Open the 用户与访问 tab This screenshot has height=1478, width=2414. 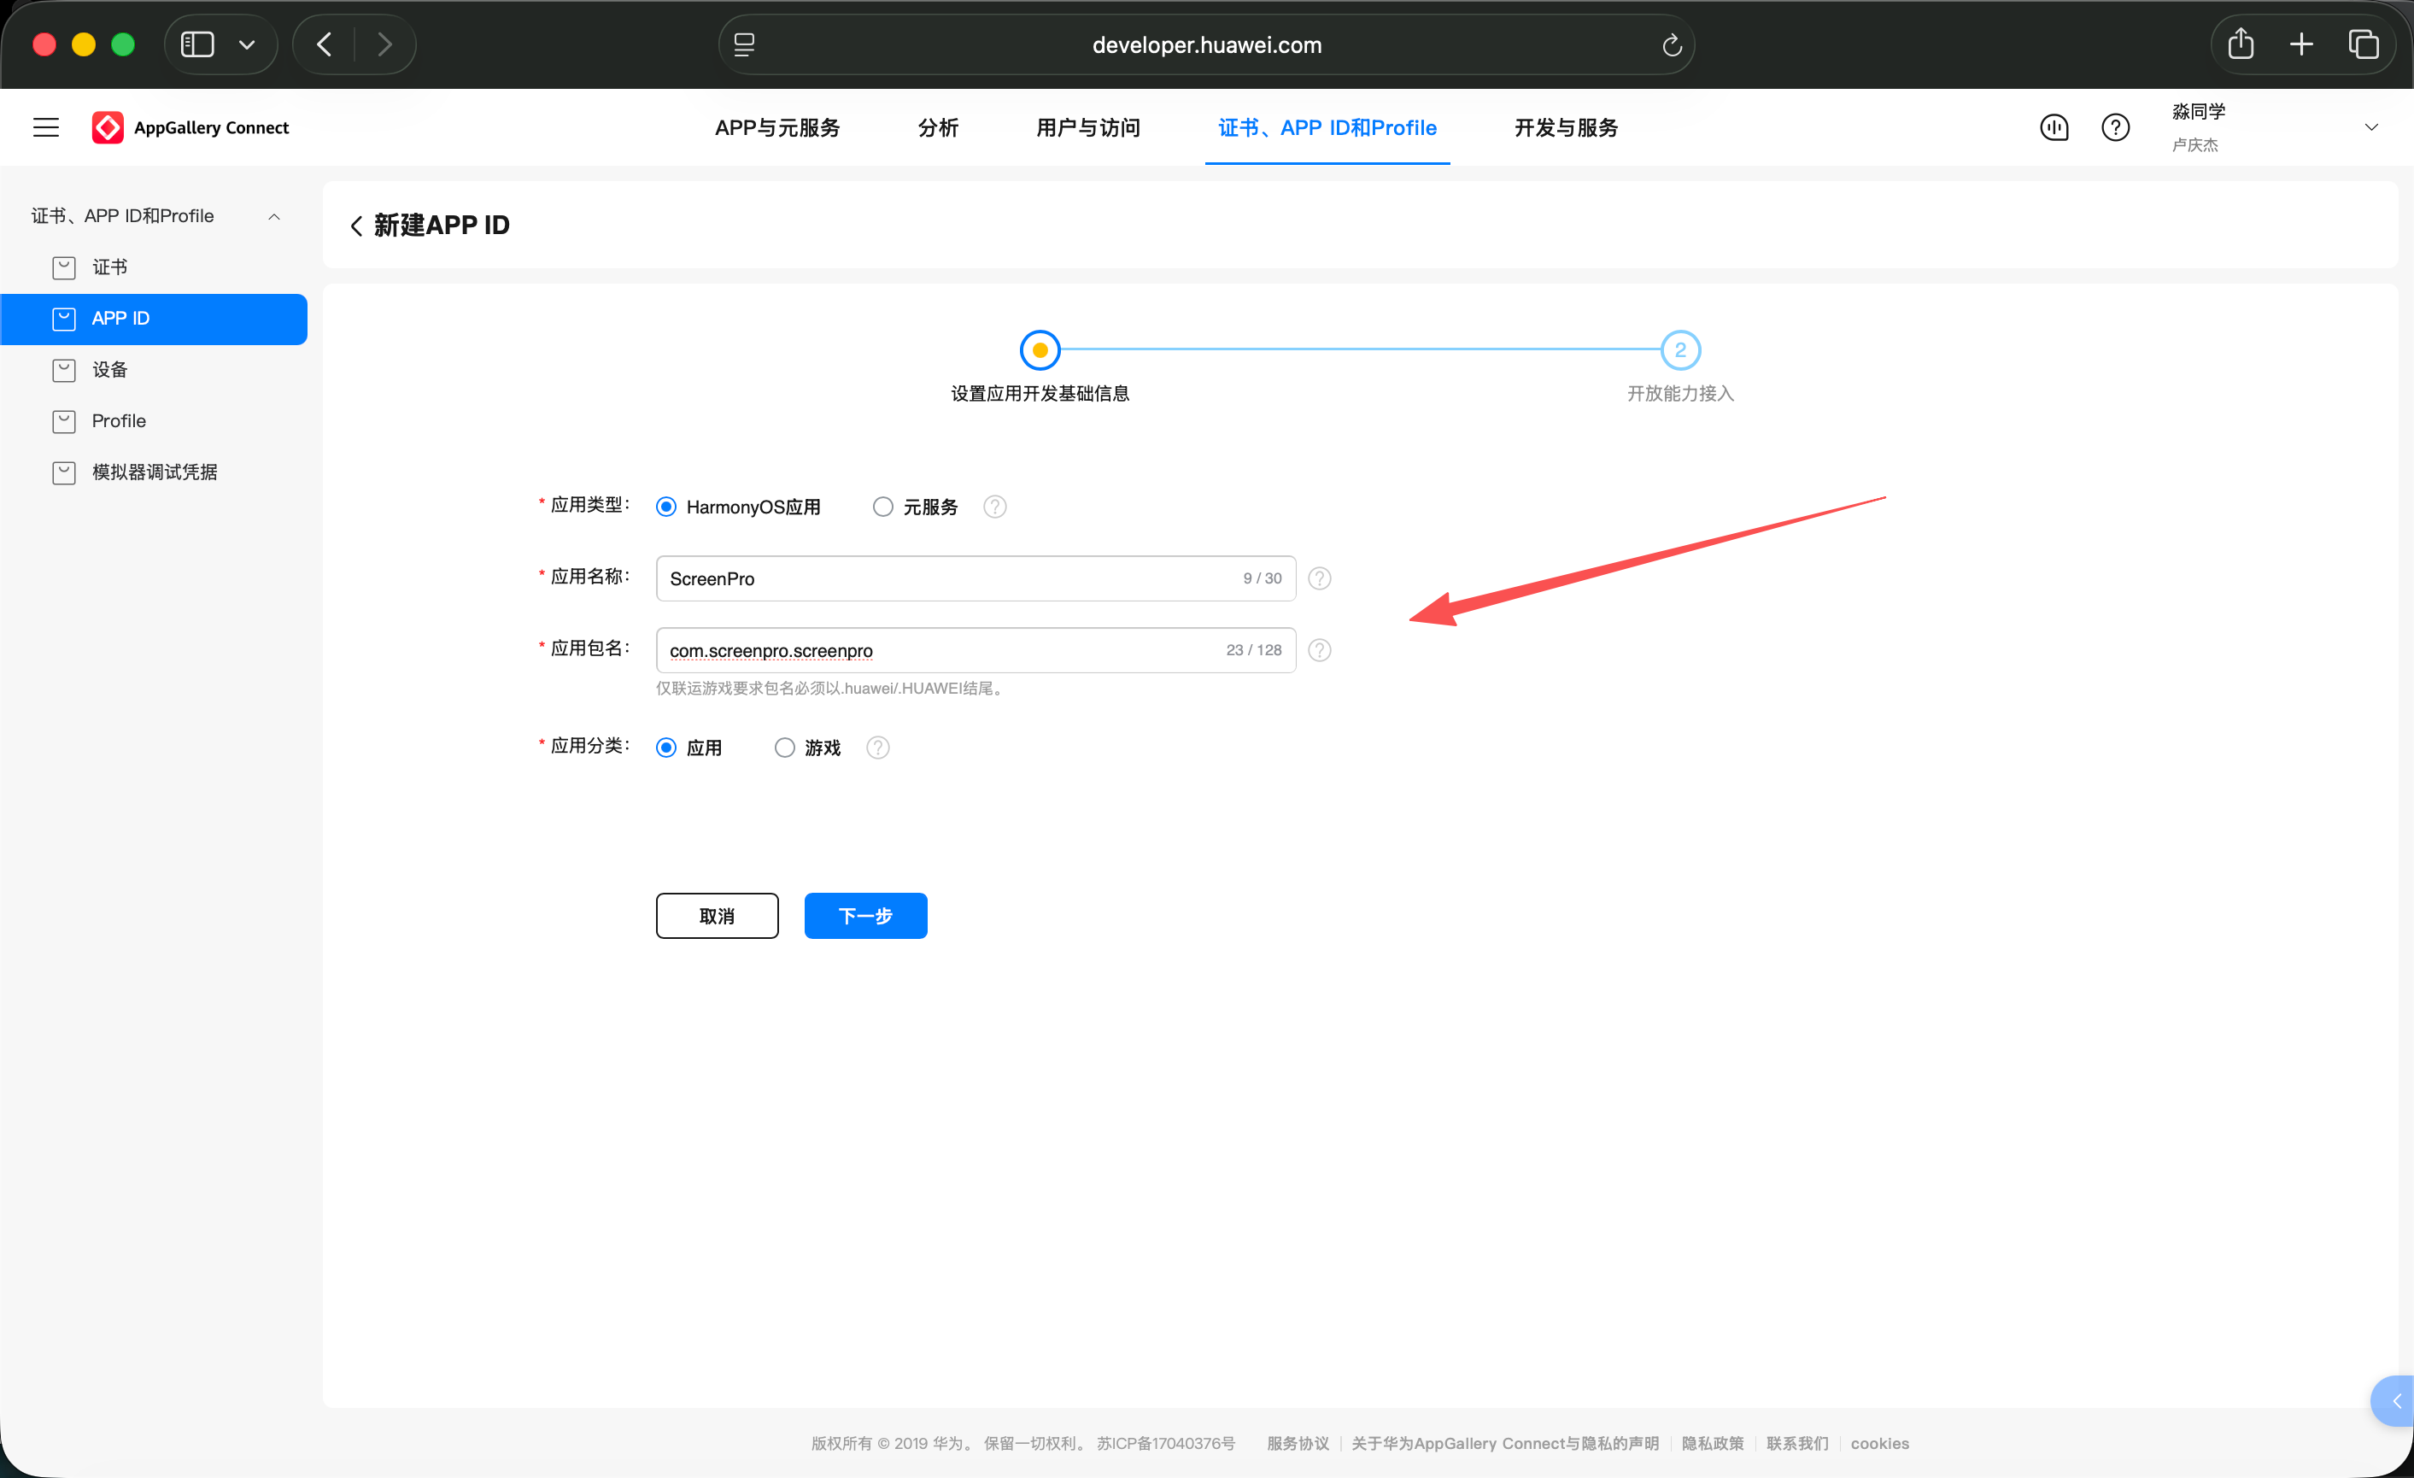[x=1087, y=127]
